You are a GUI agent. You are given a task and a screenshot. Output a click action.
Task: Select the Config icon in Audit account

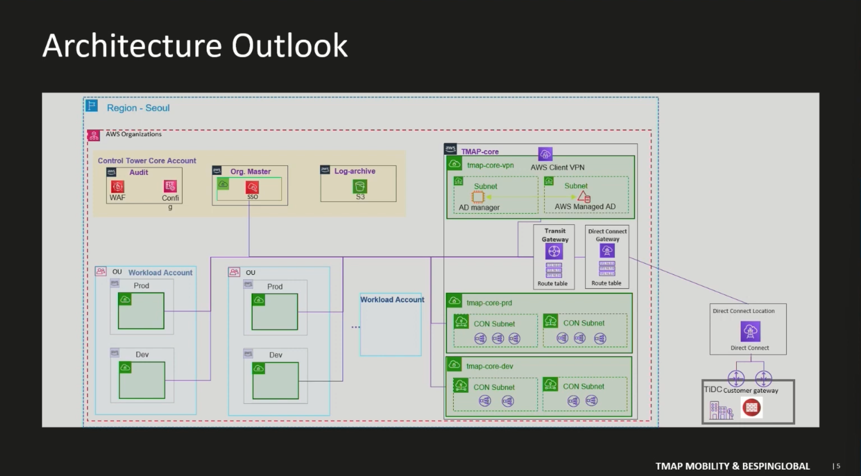click(x=170, y=186)
